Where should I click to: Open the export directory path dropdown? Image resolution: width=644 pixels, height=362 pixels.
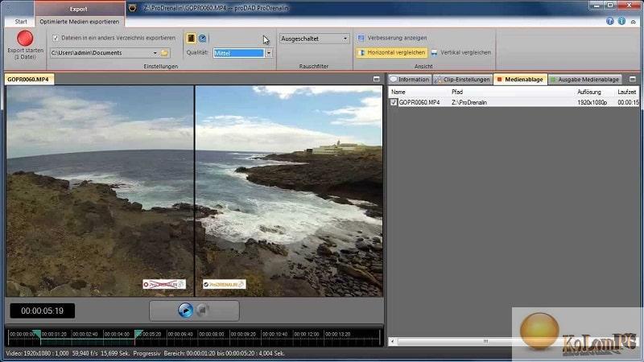click(155, 53)
